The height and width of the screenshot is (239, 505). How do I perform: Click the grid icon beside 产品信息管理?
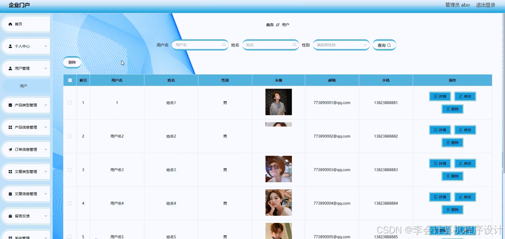coord(10,127)
